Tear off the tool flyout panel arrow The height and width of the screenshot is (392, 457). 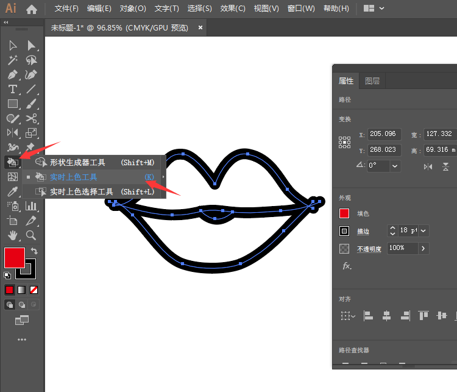tap(163, 177)
